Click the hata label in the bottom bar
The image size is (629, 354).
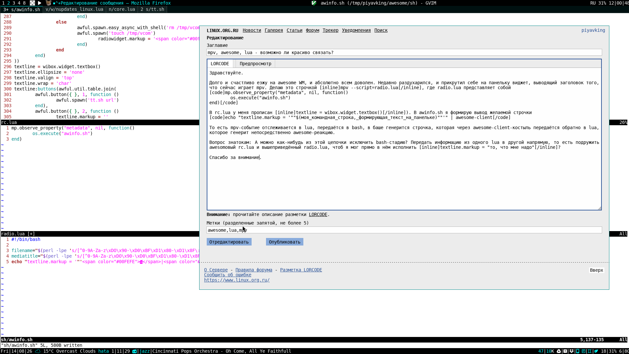(104, 351)
